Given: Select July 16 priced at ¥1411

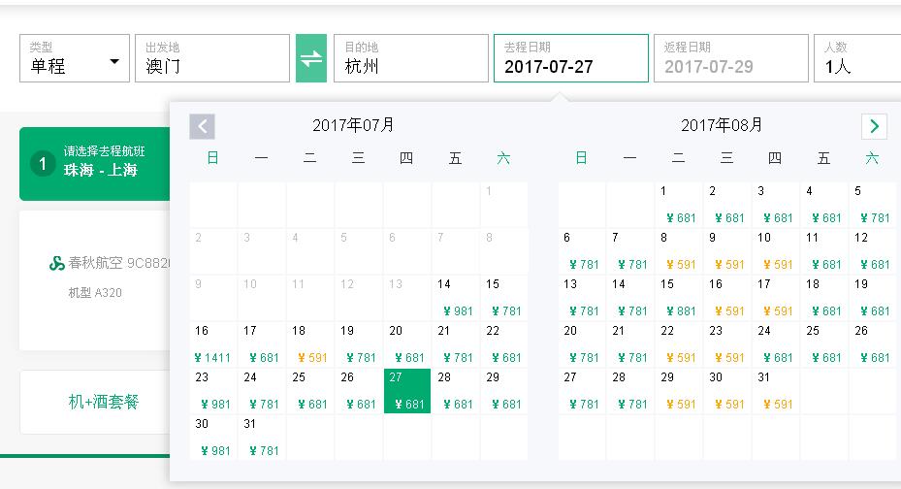Looking at the screenshot, I should coord(213,344).
